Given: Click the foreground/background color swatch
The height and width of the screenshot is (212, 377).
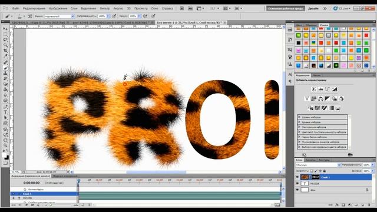Looking at the screenshot, I should pos(5,157).
